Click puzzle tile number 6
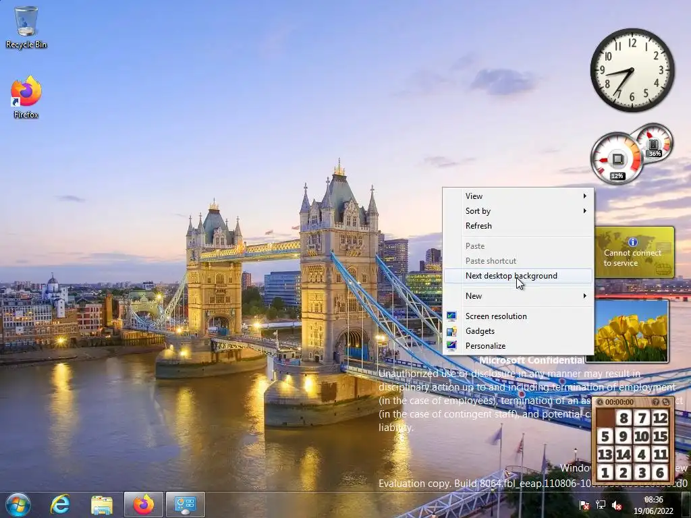 click(x=660, y=473)
